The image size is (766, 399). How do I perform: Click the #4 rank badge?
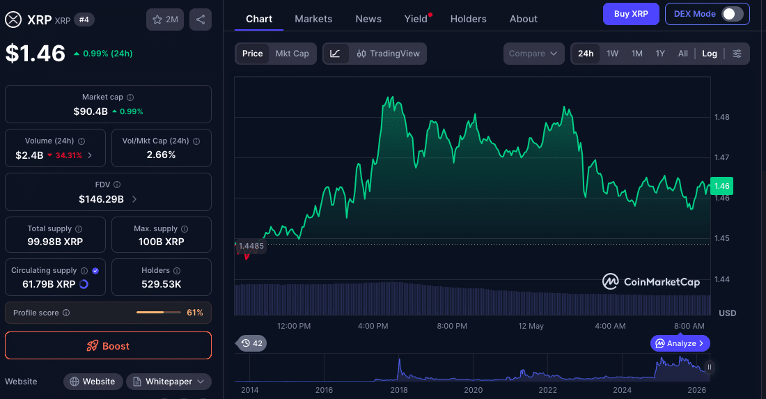tap(84, 19)
